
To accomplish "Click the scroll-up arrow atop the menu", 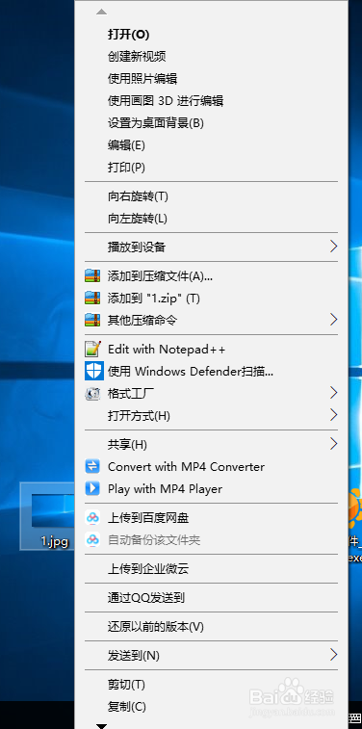I will tap(101, 12).
